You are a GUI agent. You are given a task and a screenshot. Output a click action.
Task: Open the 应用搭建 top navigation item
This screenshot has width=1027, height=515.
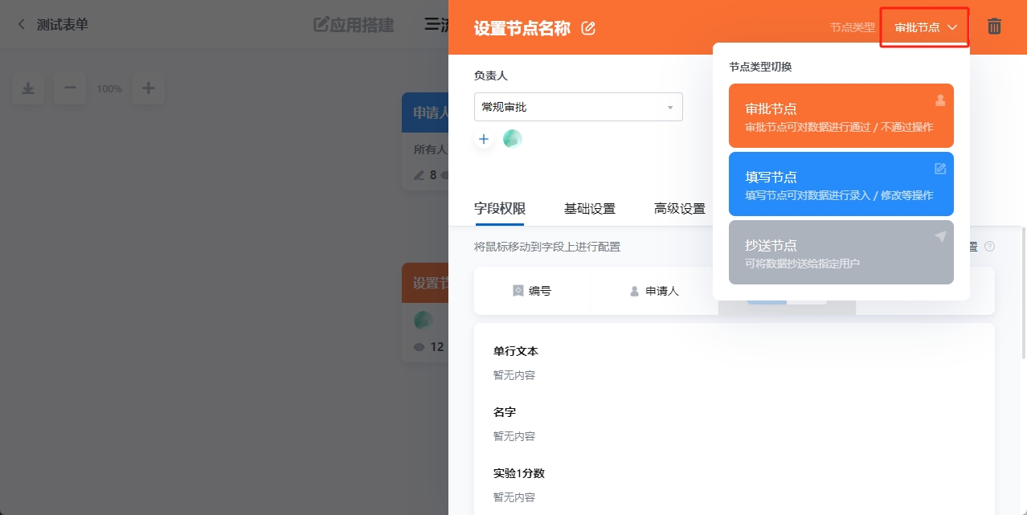click(354, 25)
